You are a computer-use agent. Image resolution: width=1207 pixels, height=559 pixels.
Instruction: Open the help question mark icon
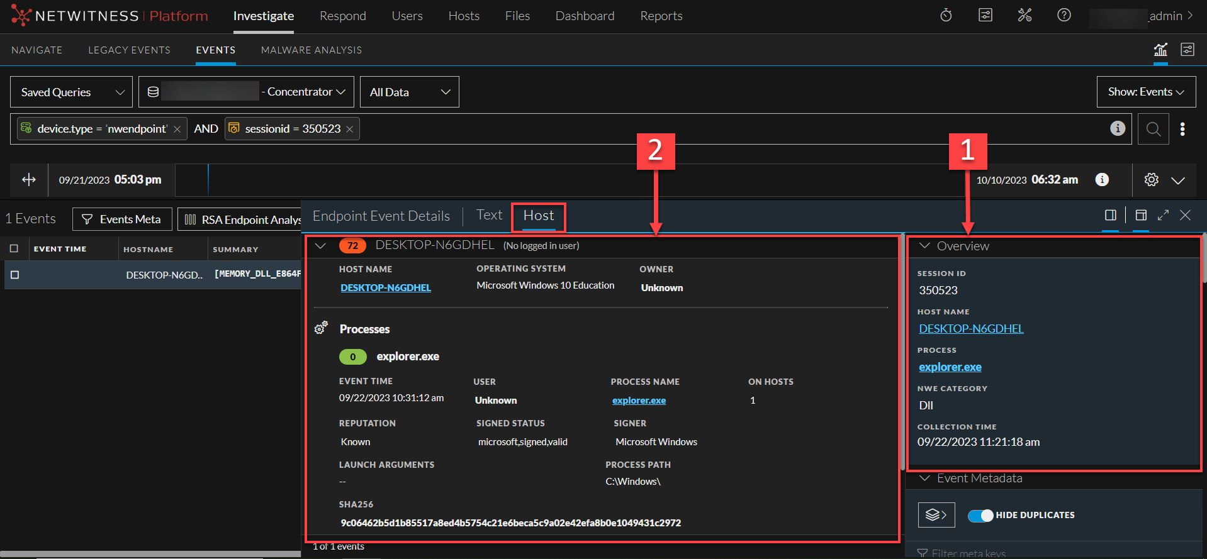pos(1064,15)
